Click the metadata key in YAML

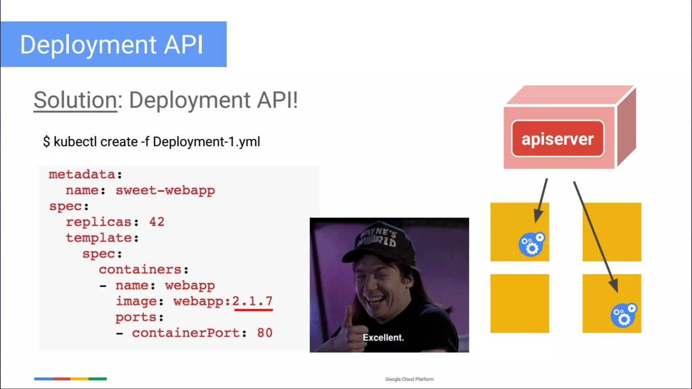[82, 174]
